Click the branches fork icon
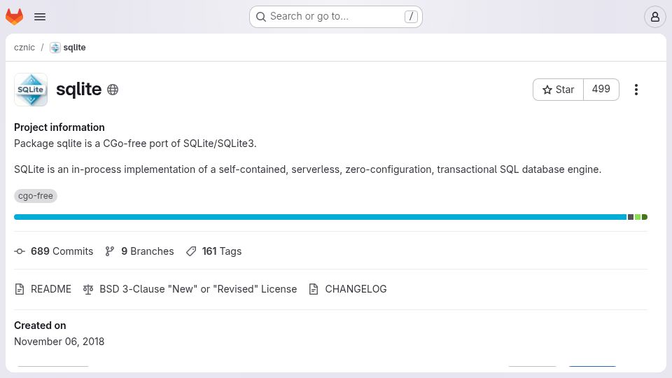This screenshot has width=672, height=378. coord(110,251)
